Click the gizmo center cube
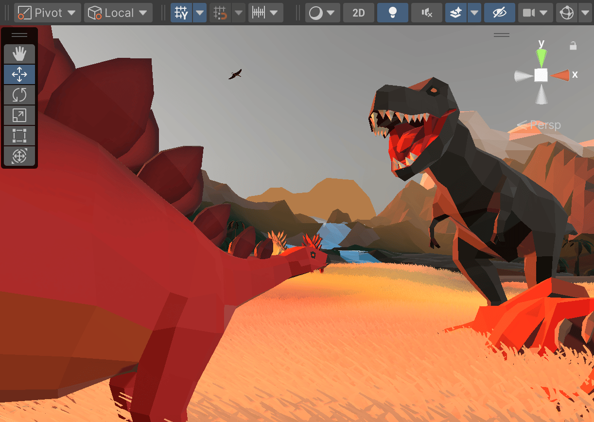 coord(541,75)
